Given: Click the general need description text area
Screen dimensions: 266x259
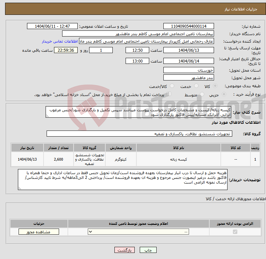Looking at the screenshot, I should [138, 112].
